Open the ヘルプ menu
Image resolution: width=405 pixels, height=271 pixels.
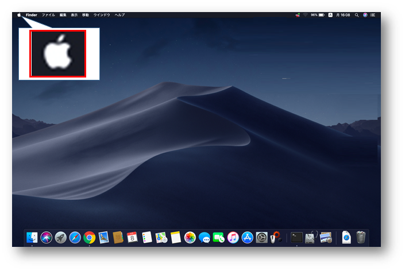tap(120, 15)
